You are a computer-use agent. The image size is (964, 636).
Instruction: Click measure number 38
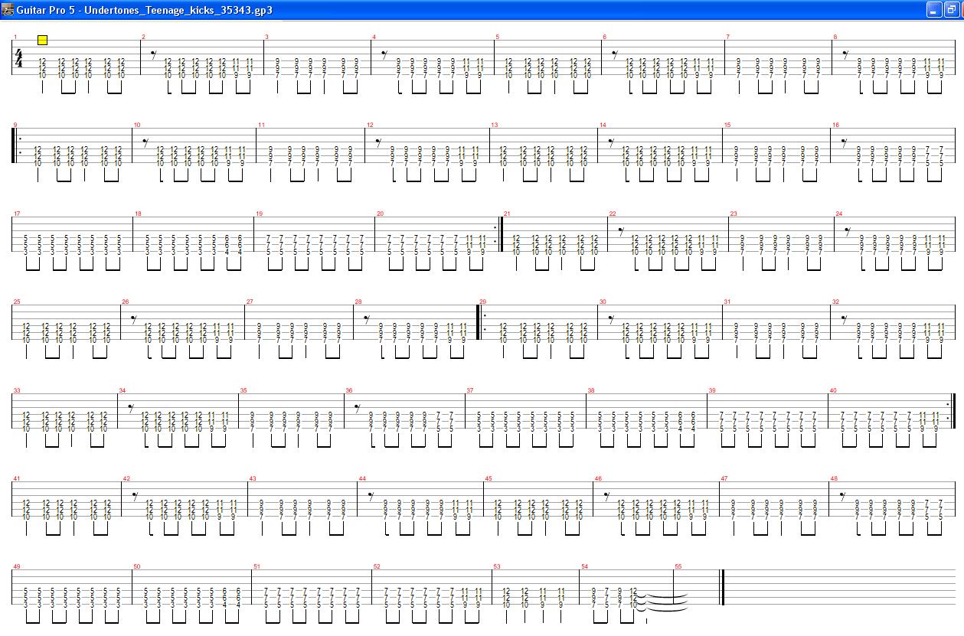coord(591,391)
